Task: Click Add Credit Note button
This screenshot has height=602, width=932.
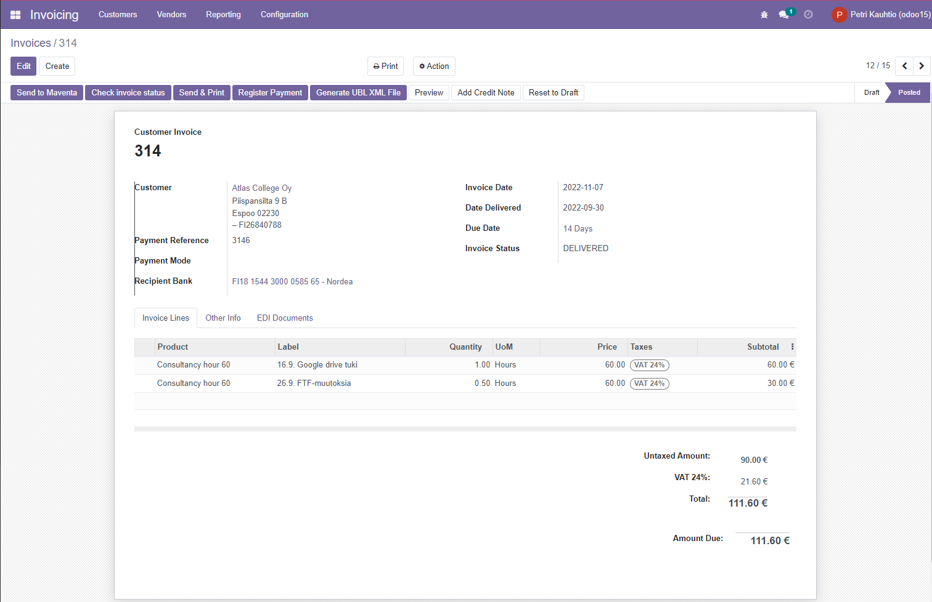Action: [486, 93]
